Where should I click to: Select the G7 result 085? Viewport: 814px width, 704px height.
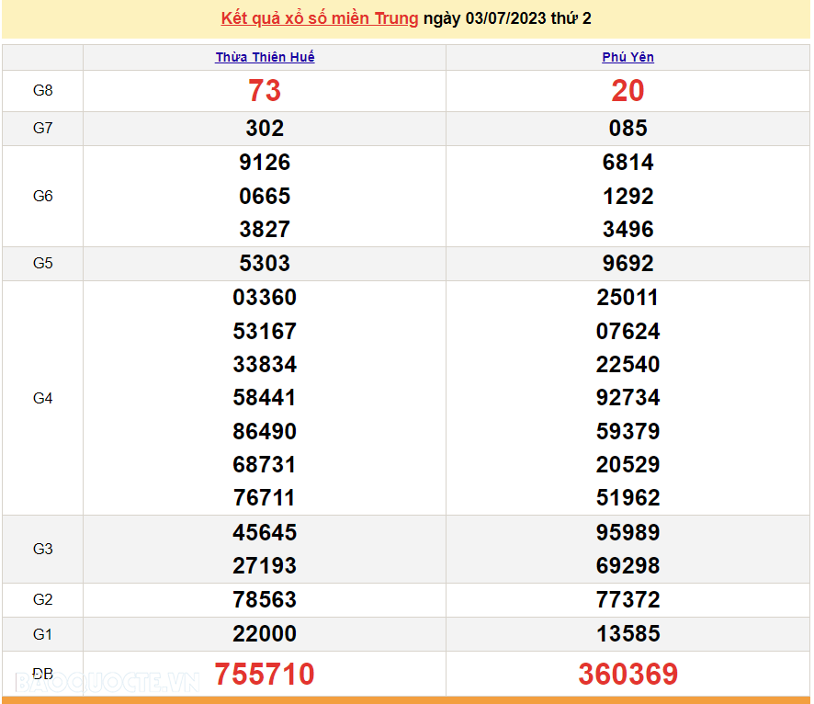click(x=627, y=129)
